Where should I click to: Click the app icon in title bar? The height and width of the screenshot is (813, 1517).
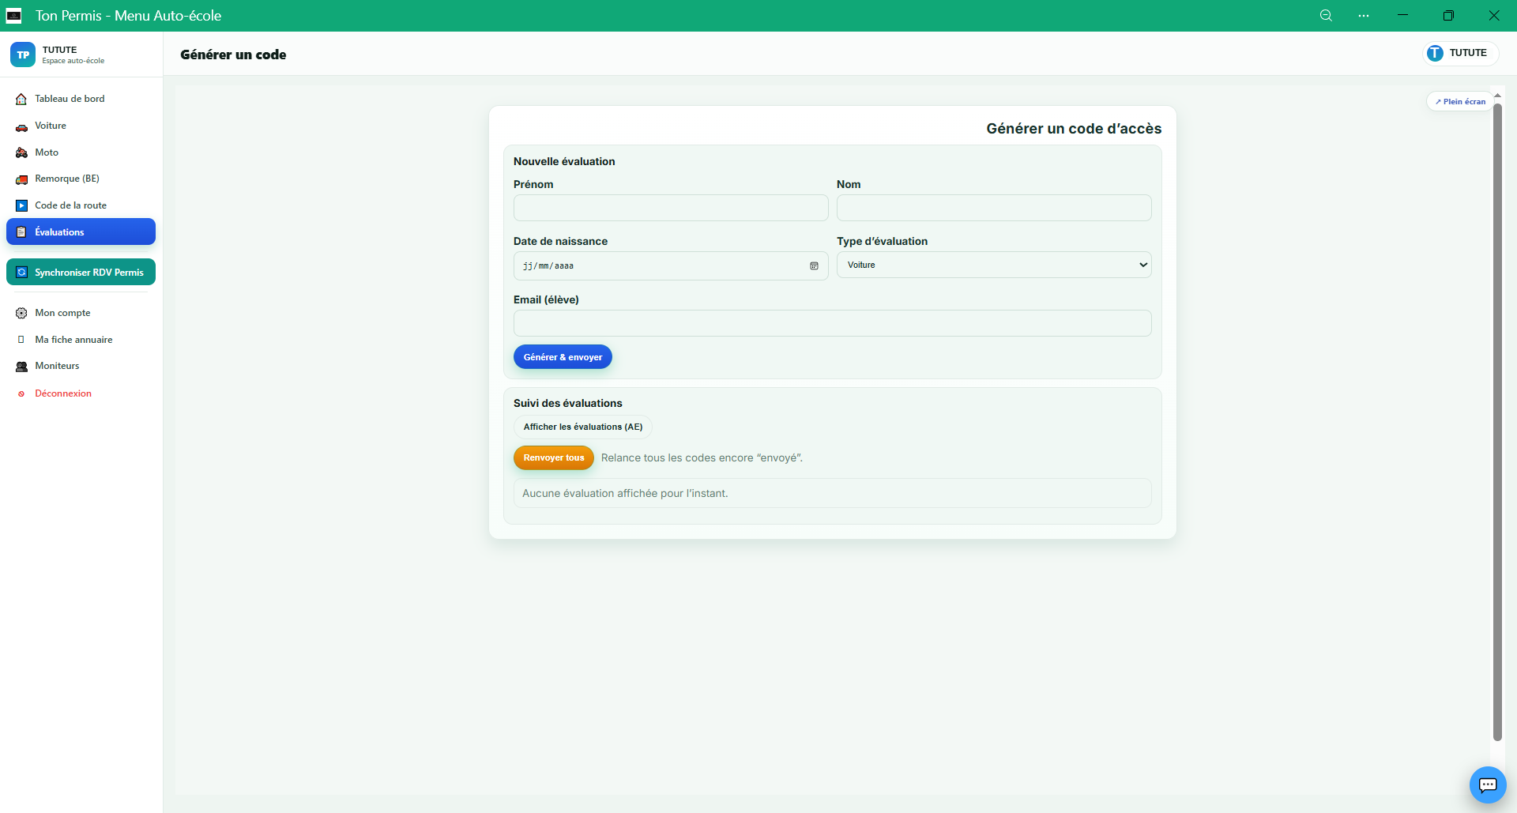tap(13, 16)
